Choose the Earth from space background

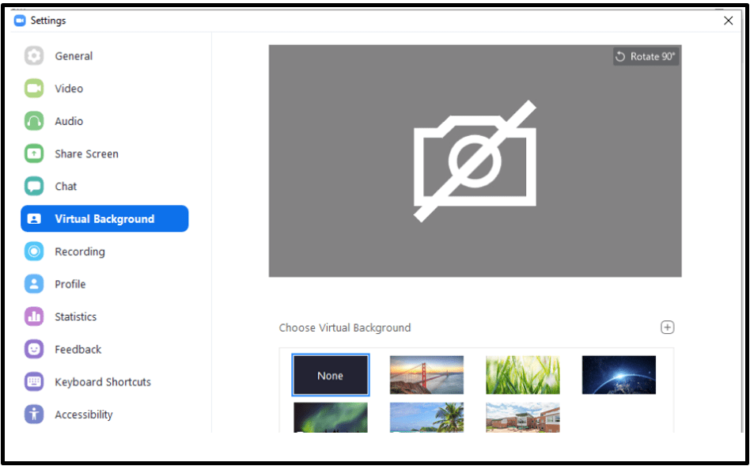619,375
